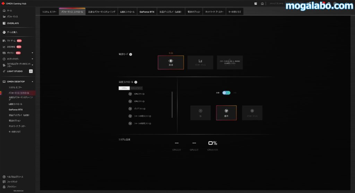
Task: Switch to the GeForce RTX tab
Action: [x=147, y=12]
